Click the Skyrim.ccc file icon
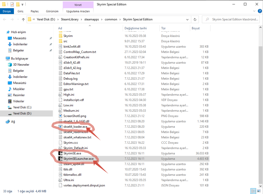The width and height of the screenshot is (263, 194). pos(60,143)
